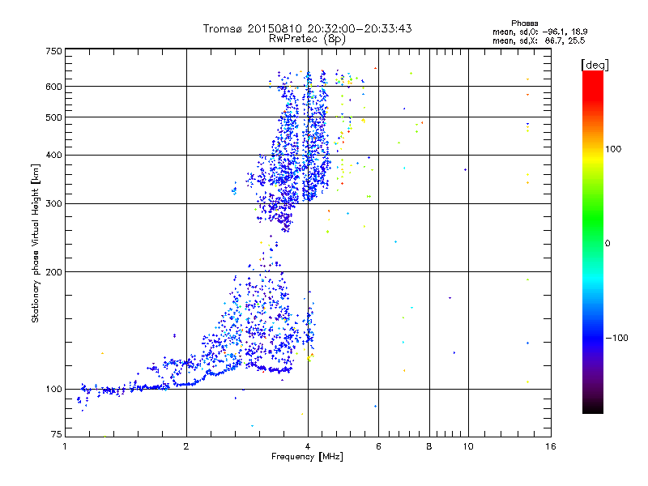Click the y-axis label "300"
This screenshot has width=648, height=486.
coord(53,204)
